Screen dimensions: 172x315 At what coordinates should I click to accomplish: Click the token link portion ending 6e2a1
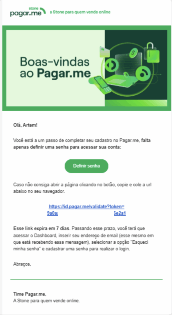(x=120, y=213)
